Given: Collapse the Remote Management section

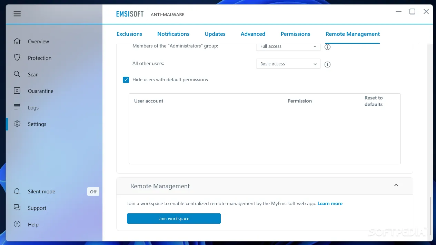Looking at the screenshot, I should tap(396, 185).
